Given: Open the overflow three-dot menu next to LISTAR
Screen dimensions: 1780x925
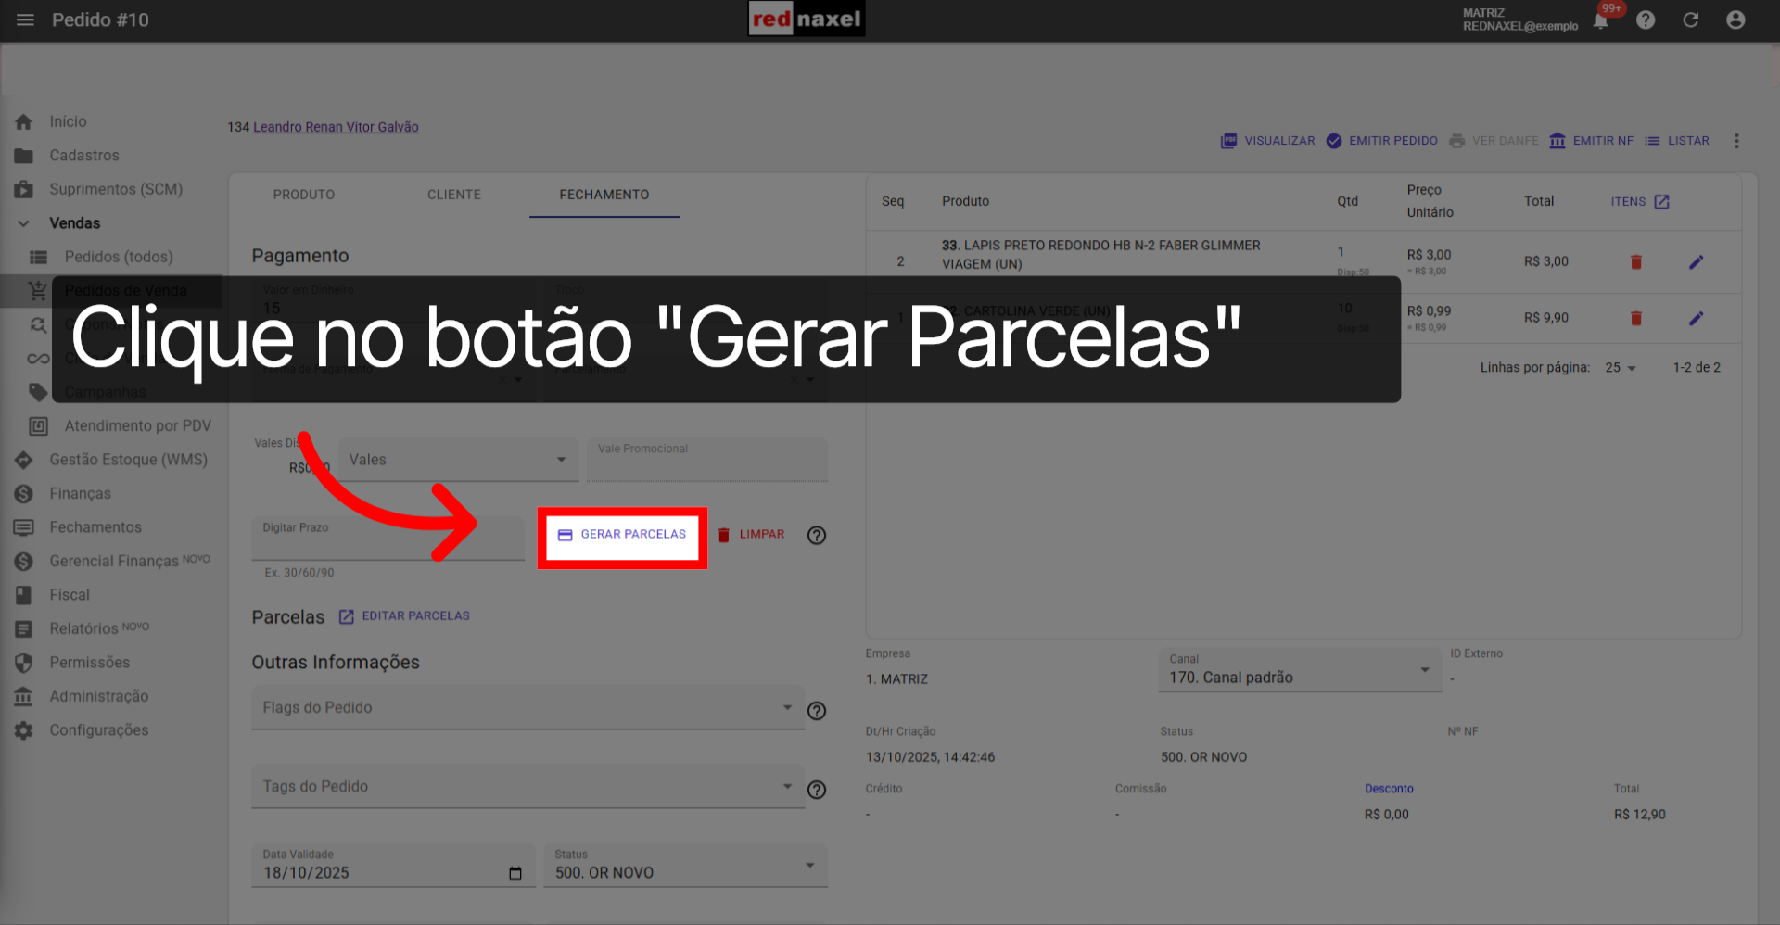Looking at the screenshot, I should (x=1737, y=141).
